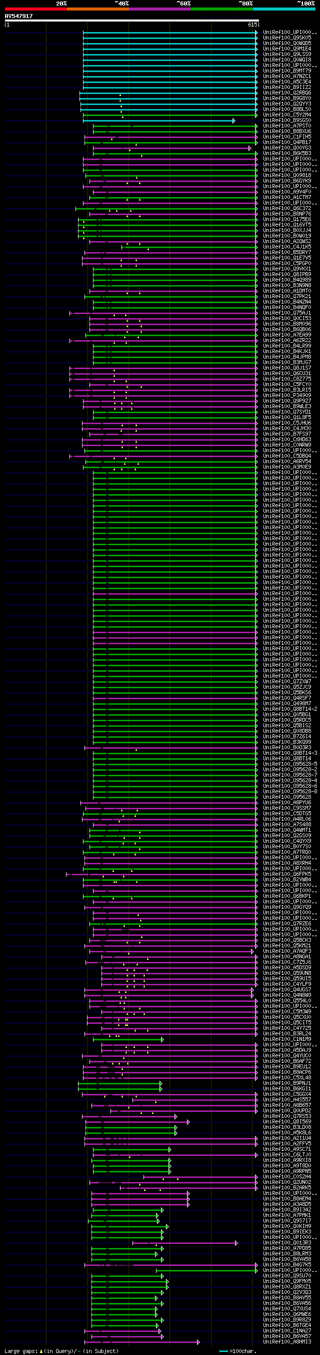
Task: Open hit UniRef100_B4G7K5
Action: click(287, 1265)
